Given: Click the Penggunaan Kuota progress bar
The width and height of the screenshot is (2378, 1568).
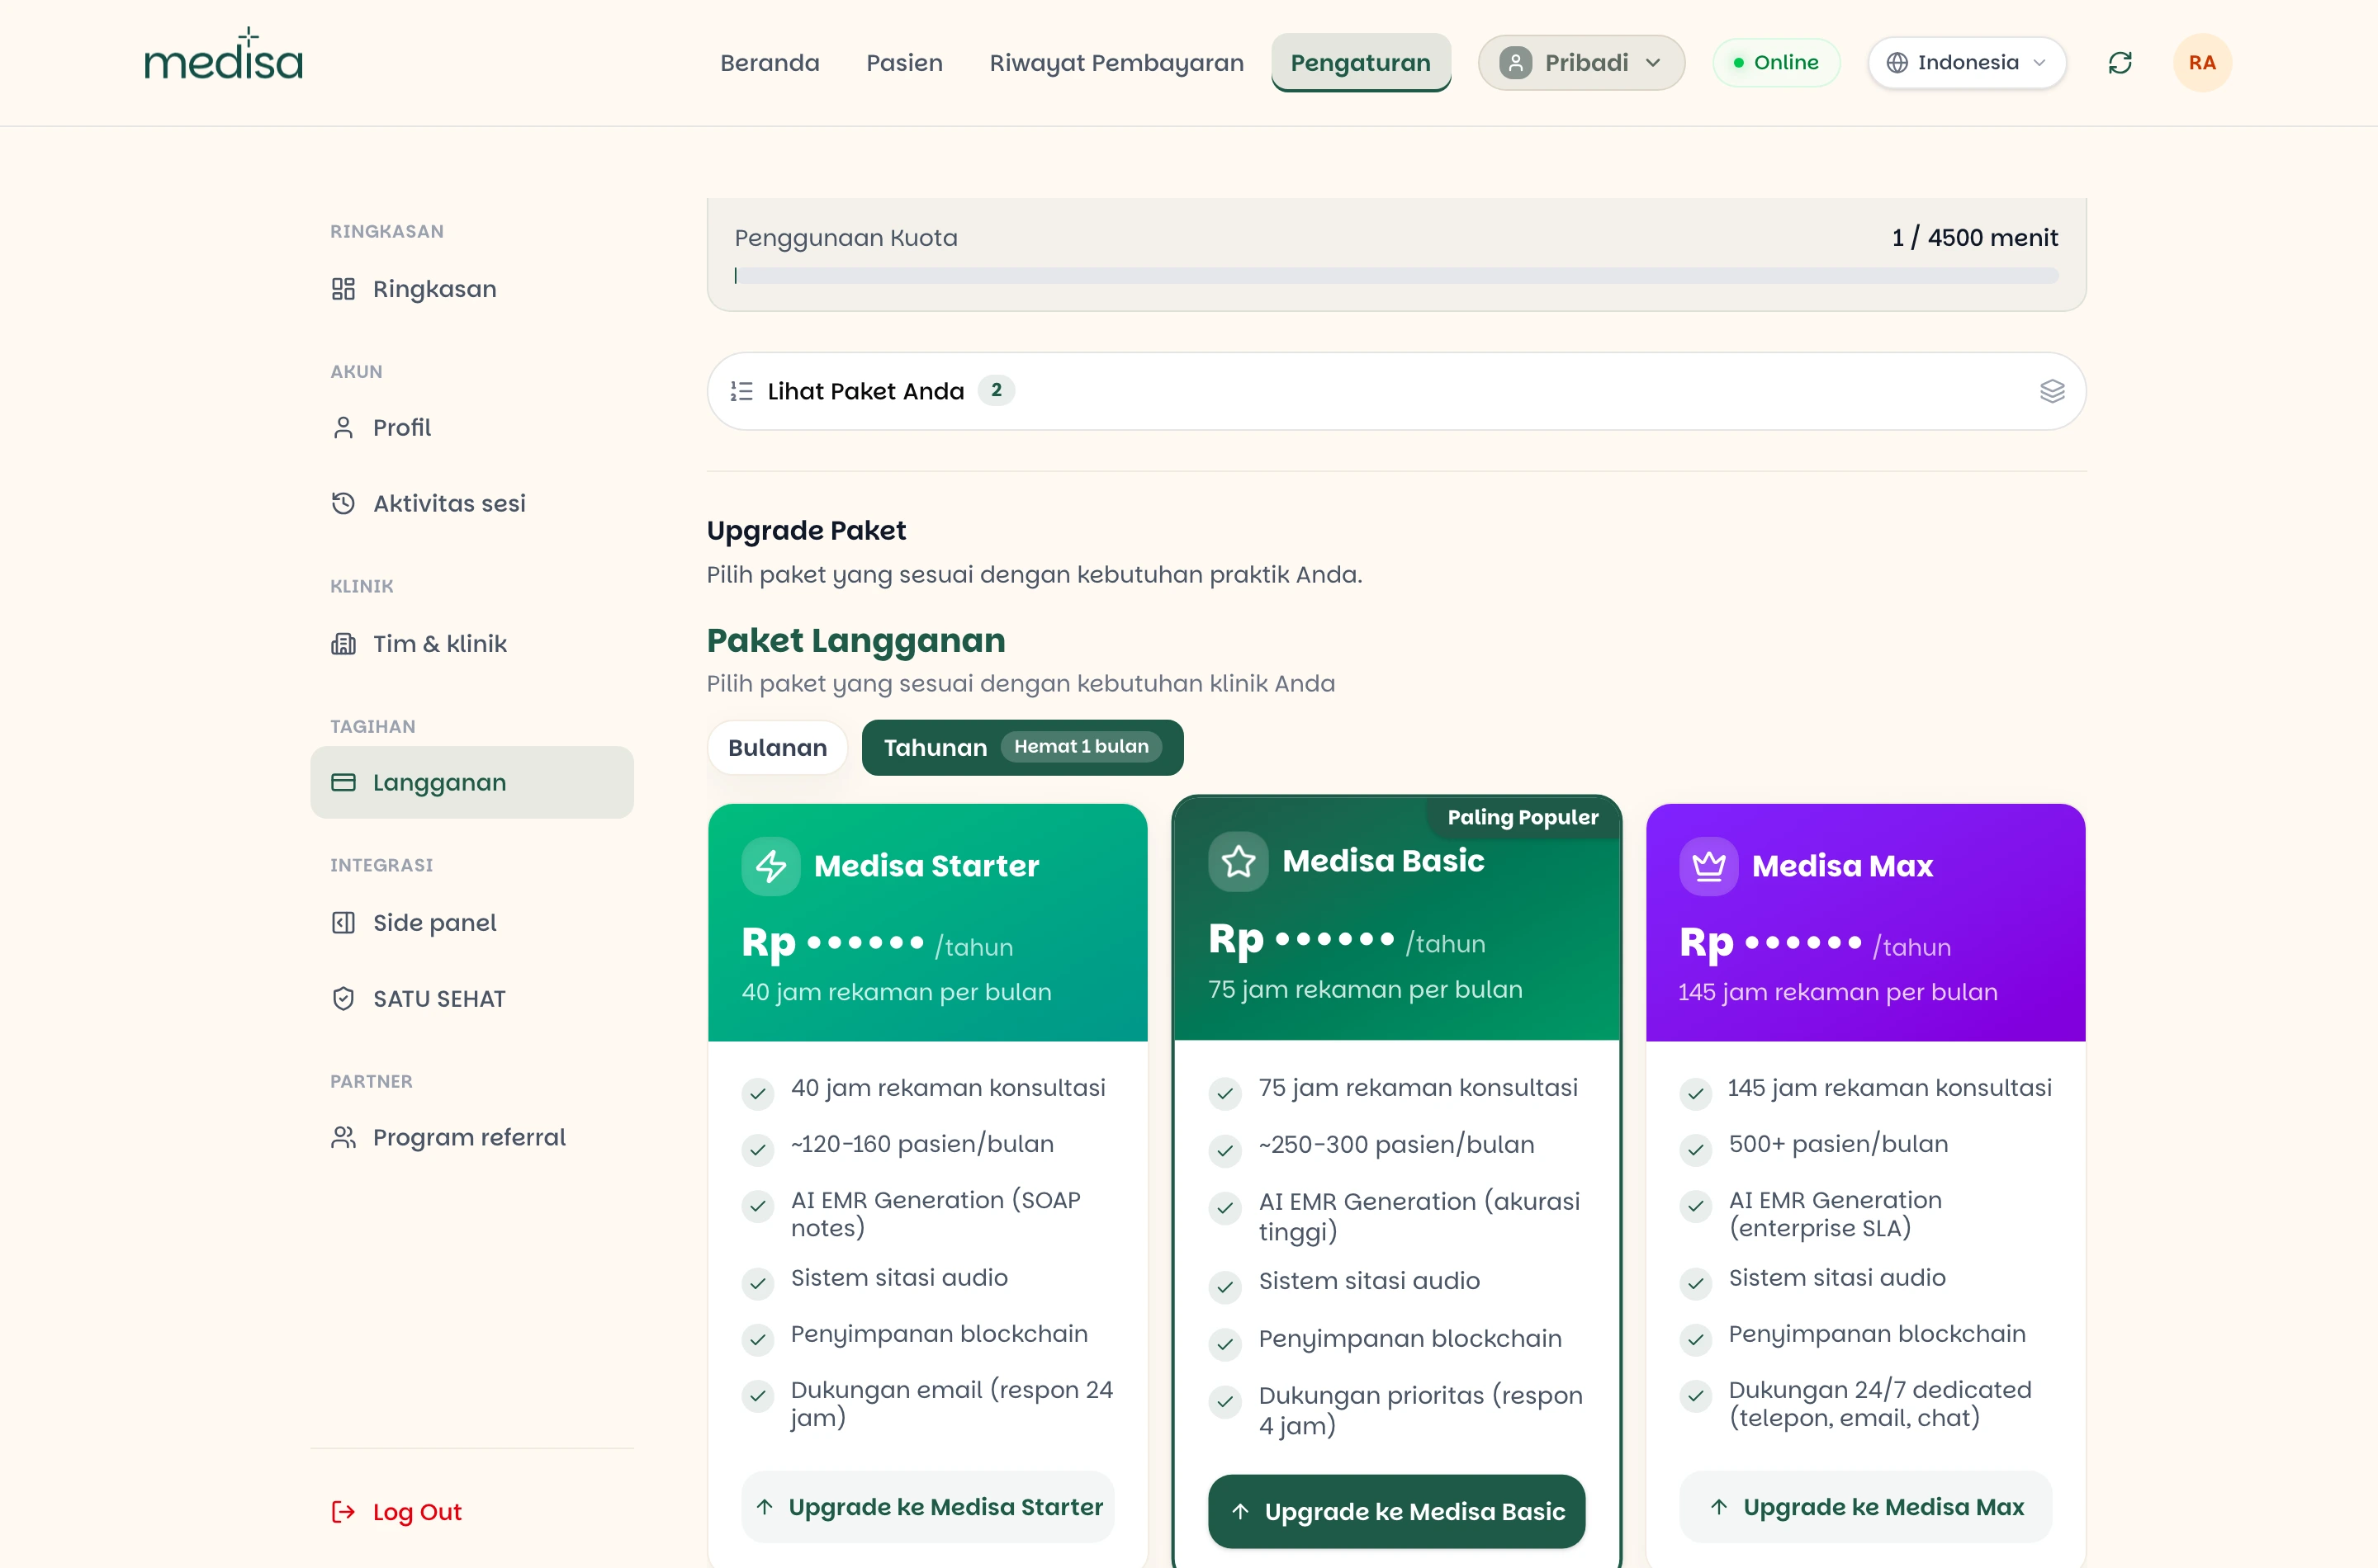Looking at the screenshot, I should (1396, 275).
